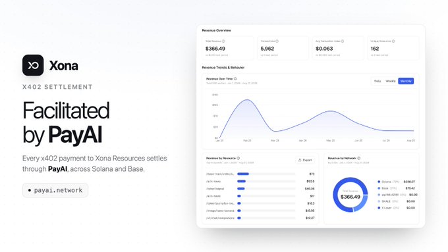This screenshot has width=448, height=252.
Task: Click the info icon beside Total Revenue
Action: pyautogui.click(x=223, y=41)
